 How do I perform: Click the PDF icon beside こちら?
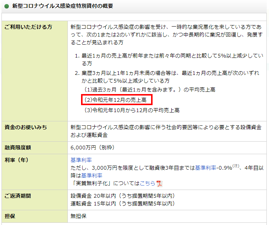click(160, 184)
